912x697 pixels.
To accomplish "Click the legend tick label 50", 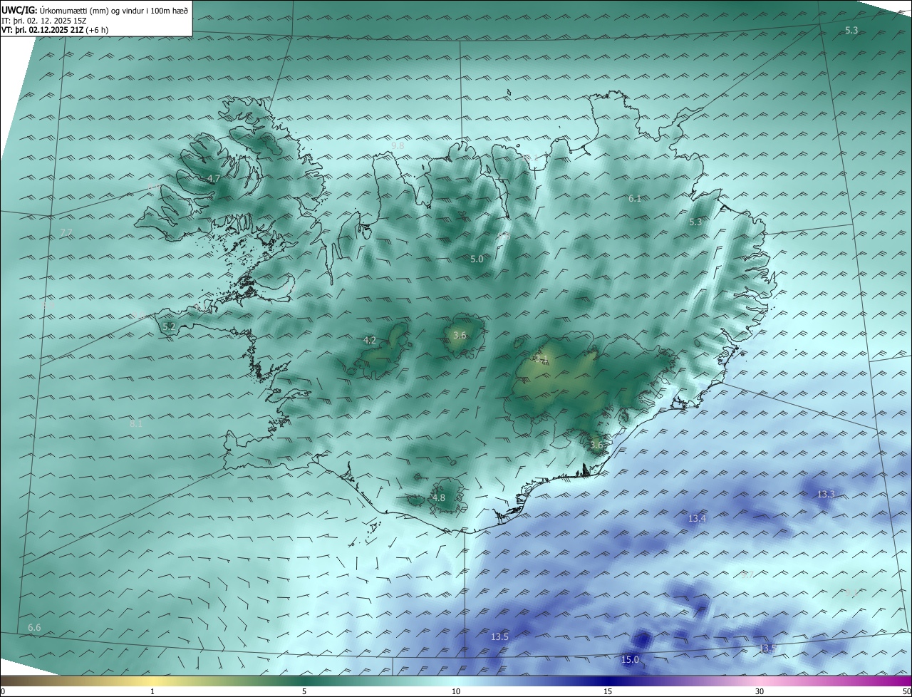I will pos(906,691).
